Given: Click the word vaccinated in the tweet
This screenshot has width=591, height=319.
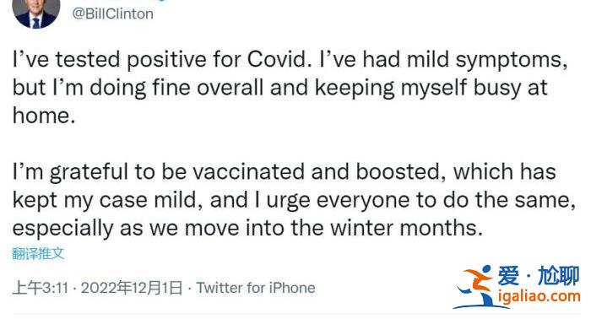Looking at the screenshot, I should click(x=248, y=172).
